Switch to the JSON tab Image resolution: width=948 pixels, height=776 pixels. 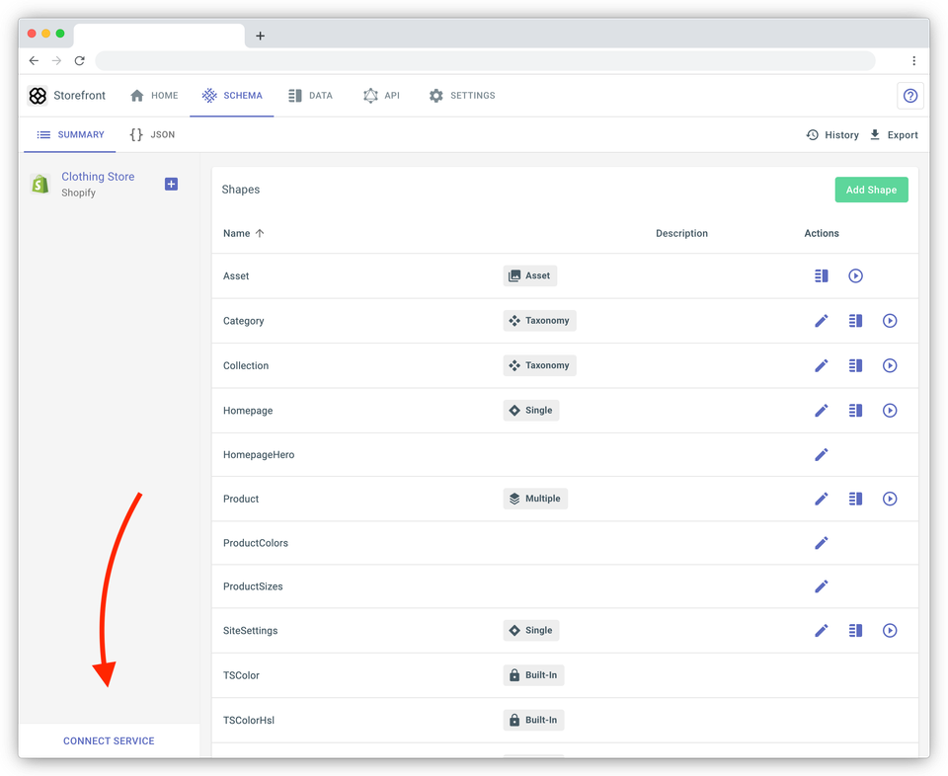point(152,135)
